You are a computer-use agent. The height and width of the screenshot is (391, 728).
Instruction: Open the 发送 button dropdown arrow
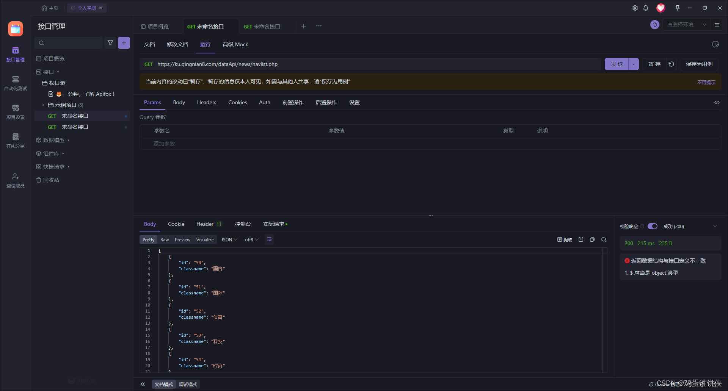[x=634, y=64]
